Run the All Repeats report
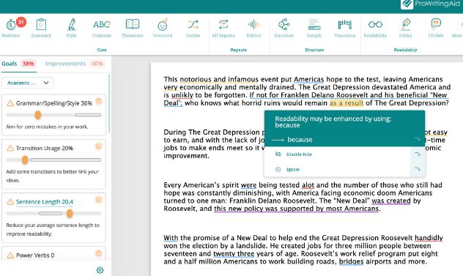The image size is (463, 276). tap(223, 29)
